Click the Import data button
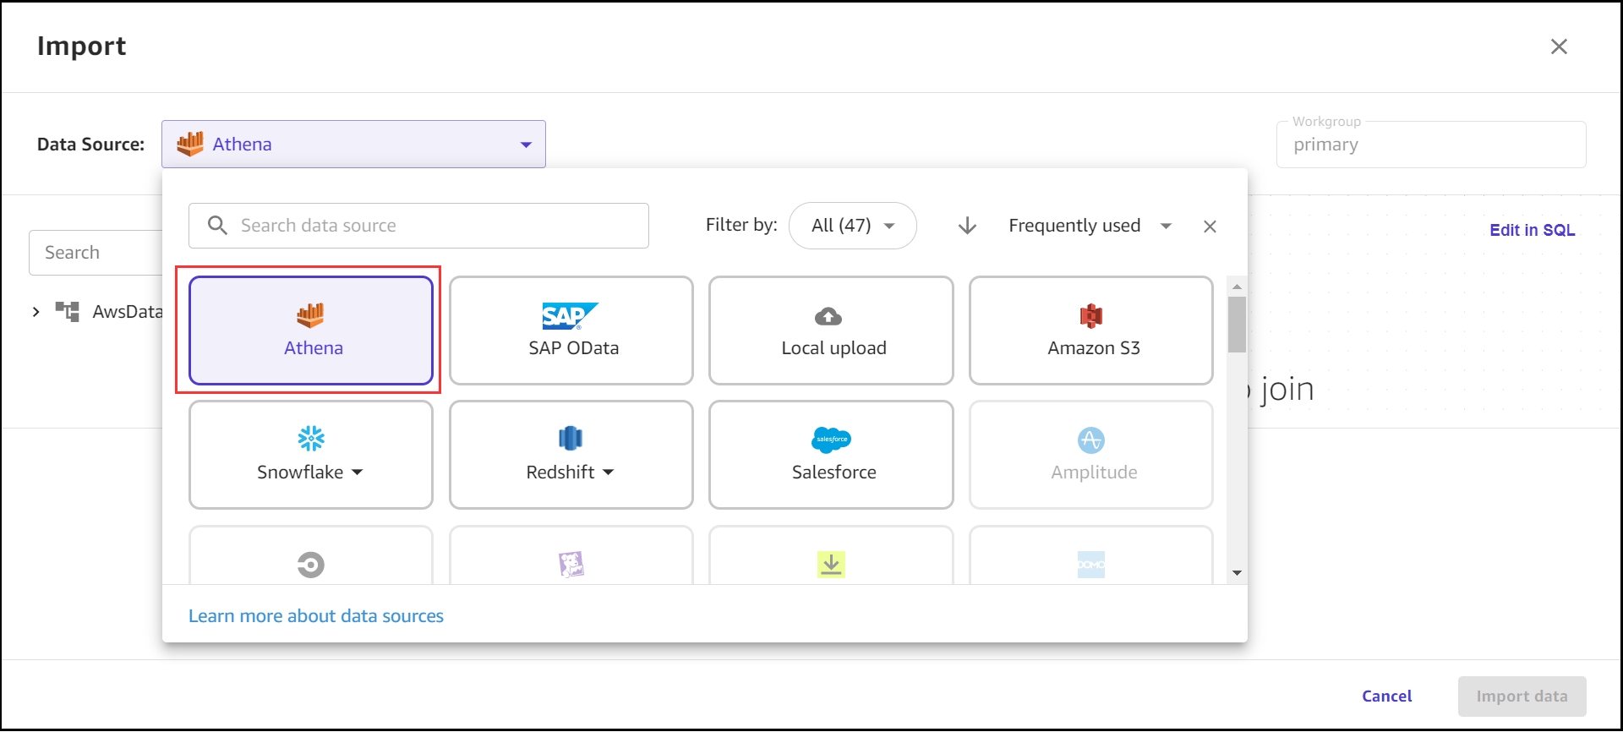 click(x=1522, y=696)
